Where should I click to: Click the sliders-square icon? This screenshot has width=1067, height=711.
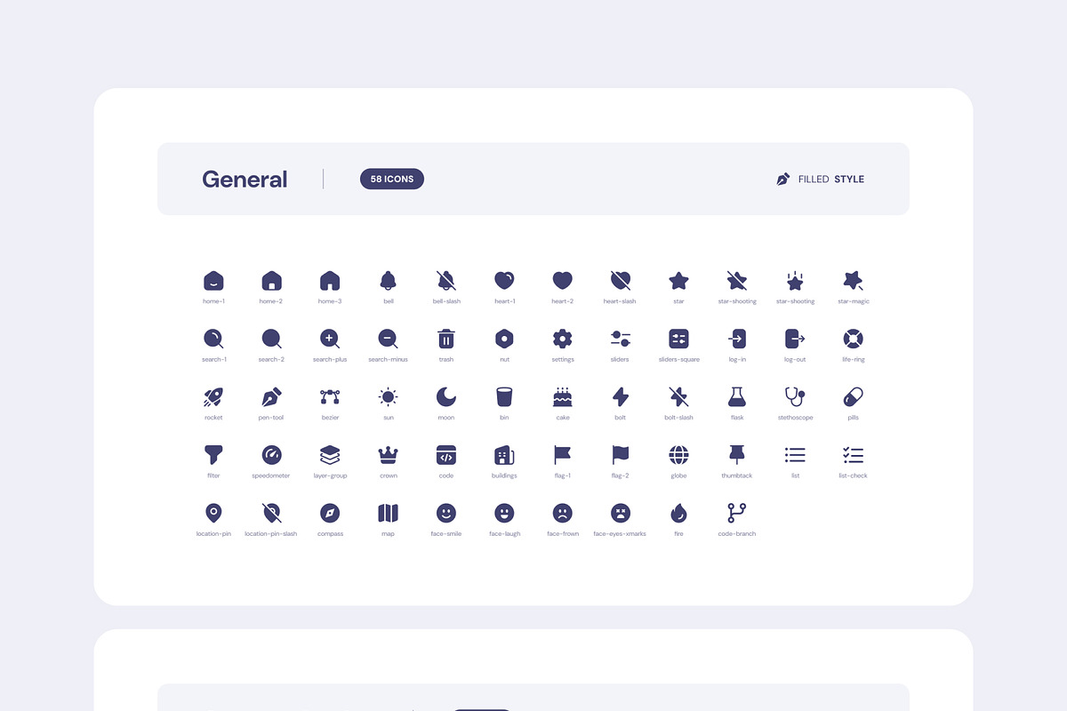point(678,339)
